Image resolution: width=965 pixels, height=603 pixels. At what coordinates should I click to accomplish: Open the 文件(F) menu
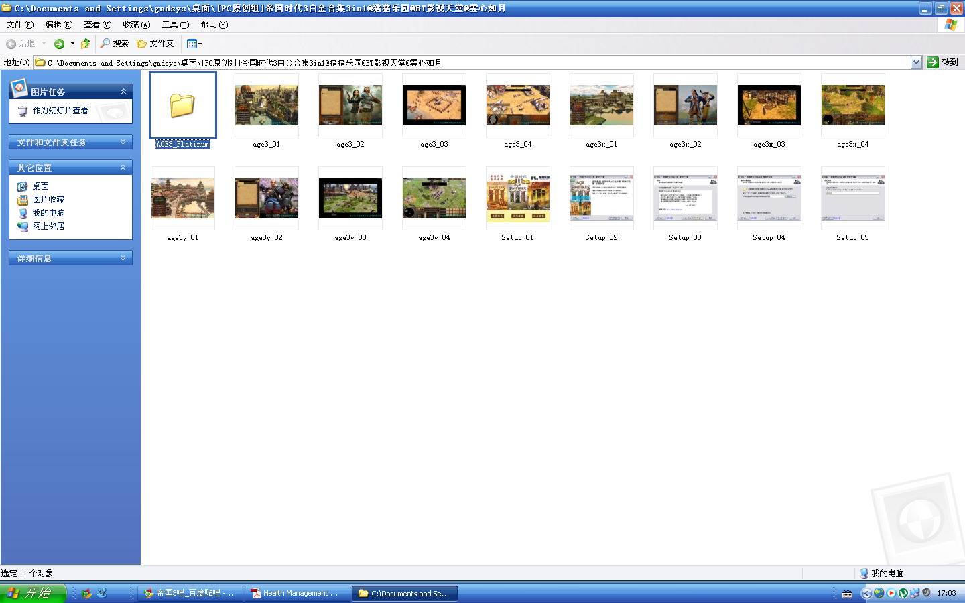point(19,25)
